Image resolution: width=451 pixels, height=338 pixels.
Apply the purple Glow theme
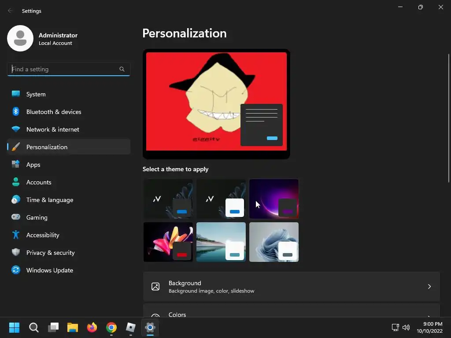coord(274,199)
